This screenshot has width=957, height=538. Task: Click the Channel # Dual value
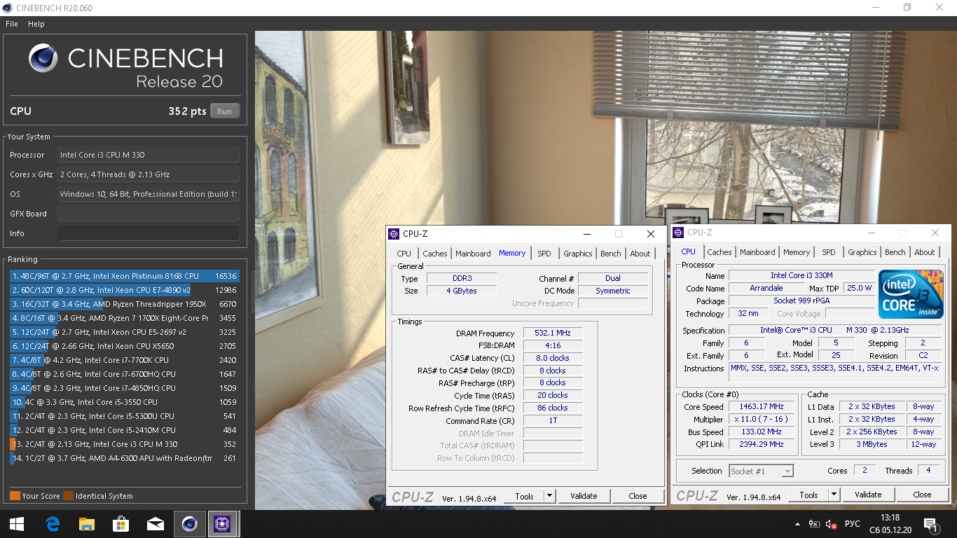pyautogui.click(x=613, y=278)
